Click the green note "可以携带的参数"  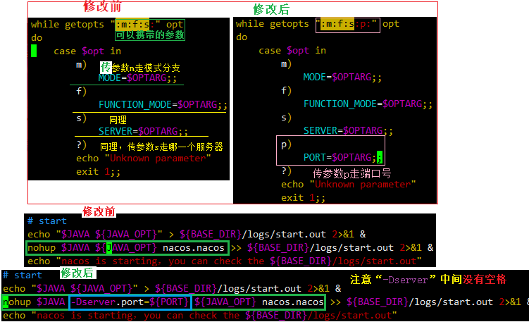coord(150,35)
